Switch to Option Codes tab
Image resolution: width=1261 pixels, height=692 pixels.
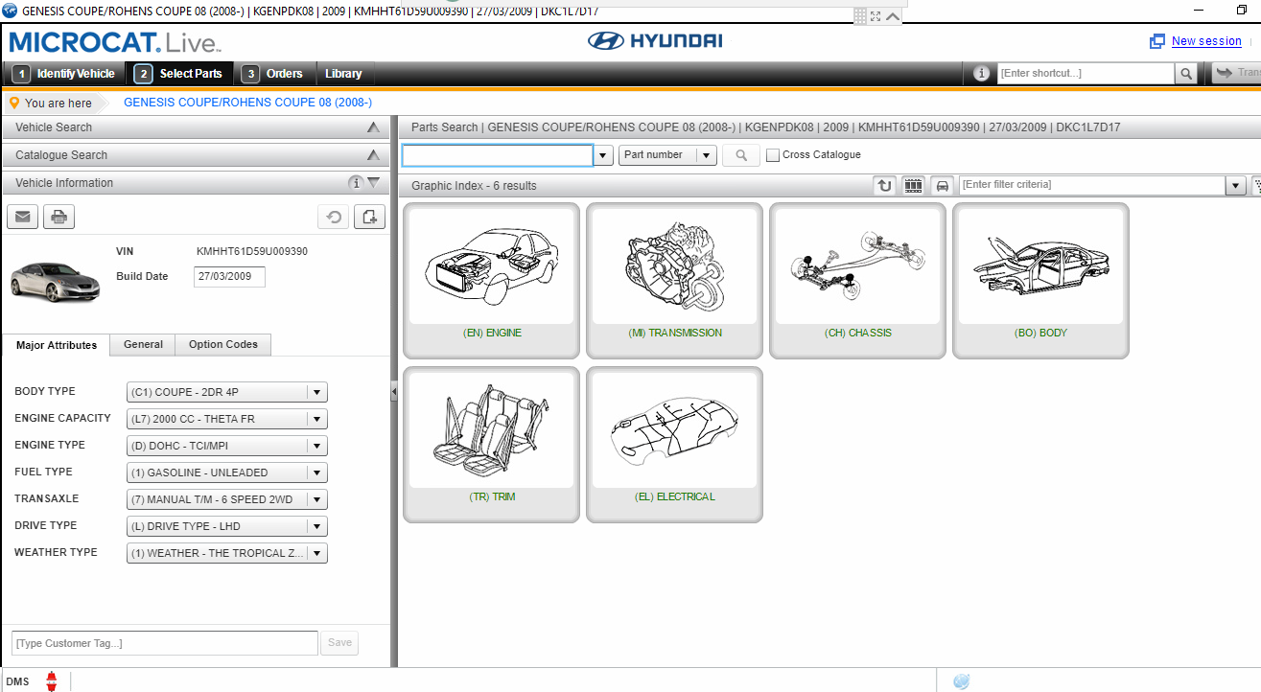click(223, 345)
